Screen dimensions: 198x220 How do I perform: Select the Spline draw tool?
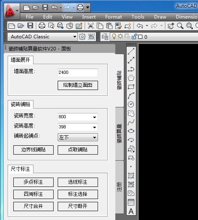131,122
